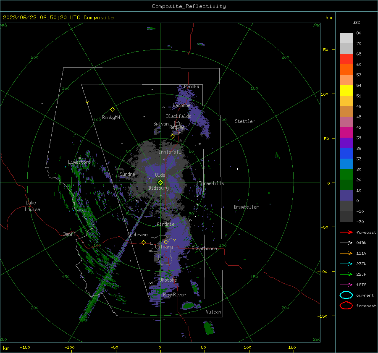Click the red forecast arrow in legend
The image size is (378, 353).
pos(346,232)
